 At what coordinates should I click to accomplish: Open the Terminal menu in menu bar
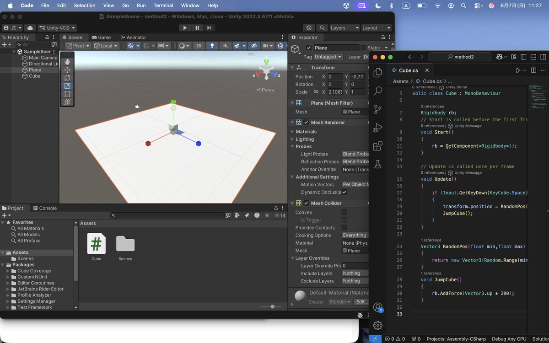coord(163,5)
